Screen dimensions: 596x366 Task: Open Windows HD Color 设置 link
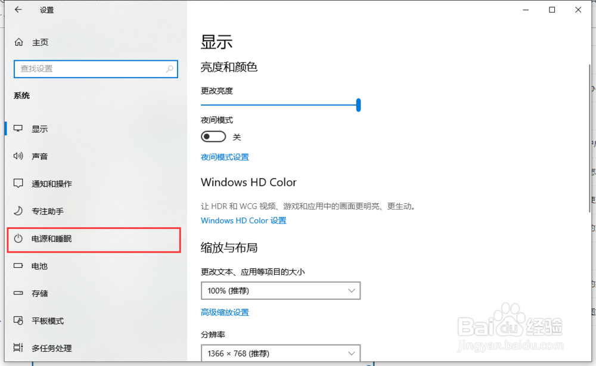tap(243, 221)
